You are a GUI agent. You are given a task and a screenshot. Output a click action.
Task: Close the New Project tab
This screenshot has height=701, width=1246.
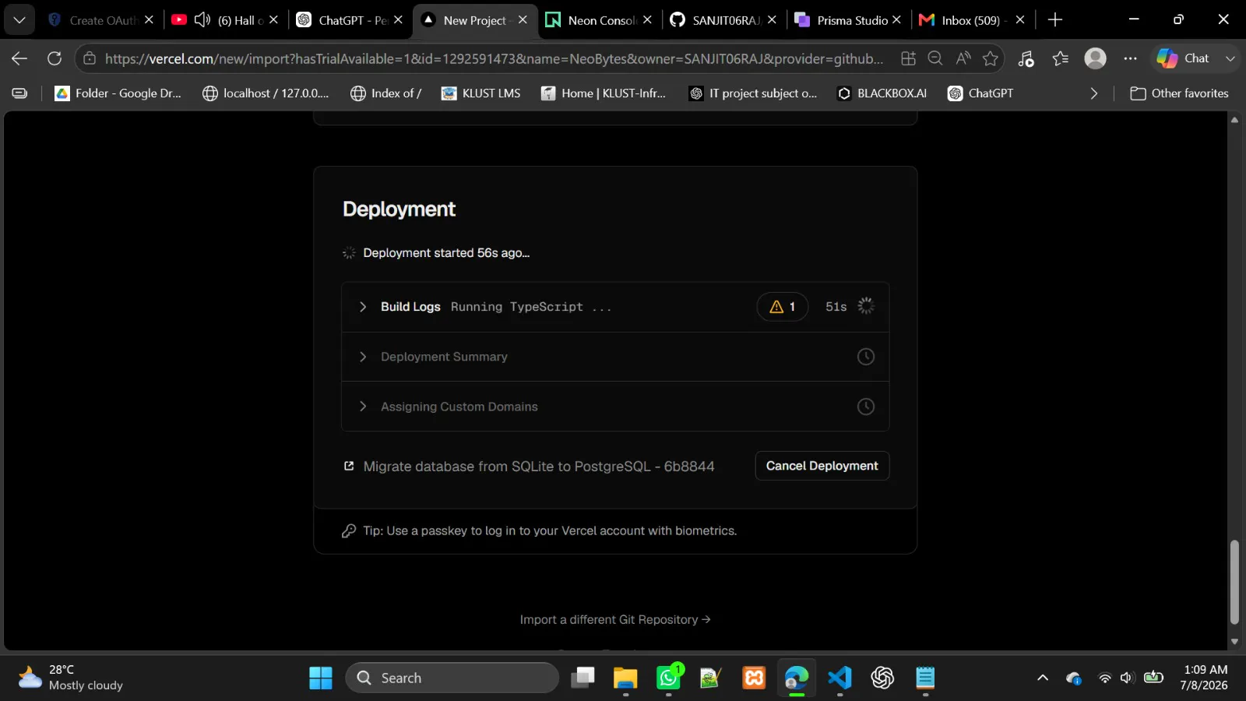(523, 20)
